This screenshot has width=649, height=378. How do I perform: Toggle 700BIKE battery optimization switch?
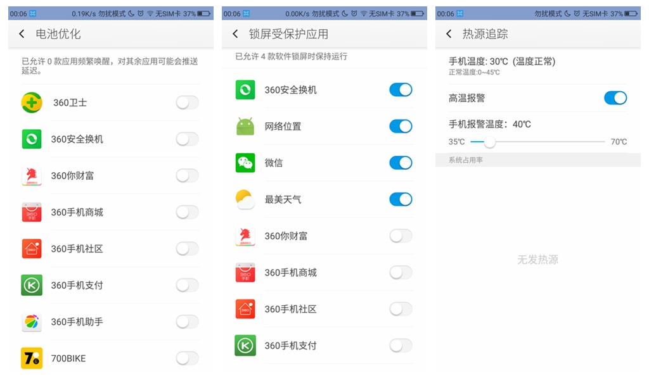click(187, 358)
